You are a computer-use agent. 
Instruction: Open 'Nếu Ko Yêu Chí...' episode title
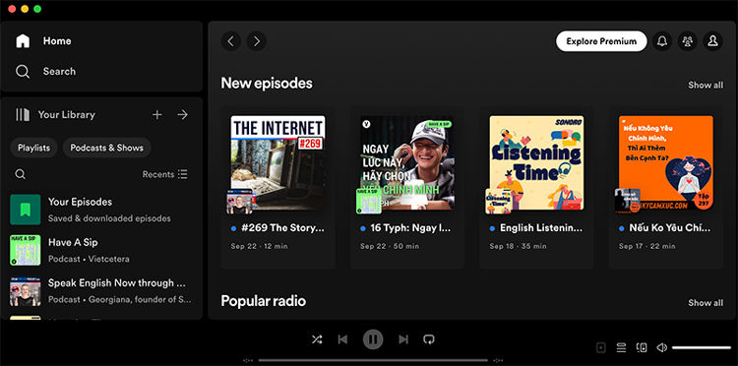[x=670, y=228]
